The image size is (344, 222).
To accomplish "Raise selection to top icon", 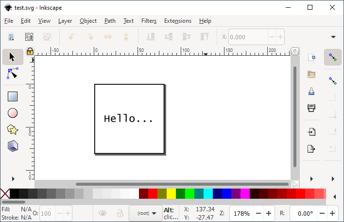I will (x=205, y=37).
